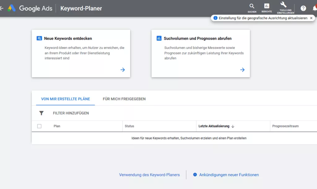Viewport: 317px width, 189px height.
Task: Click arrow on Neue Keywords entdecken card
Action: click(123, 70)
